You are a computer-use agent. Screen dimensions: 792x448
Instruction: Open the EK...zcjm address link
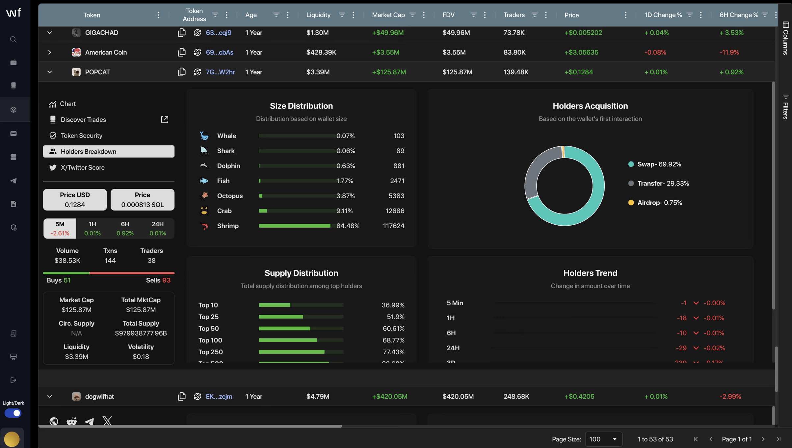click(219, 396)
